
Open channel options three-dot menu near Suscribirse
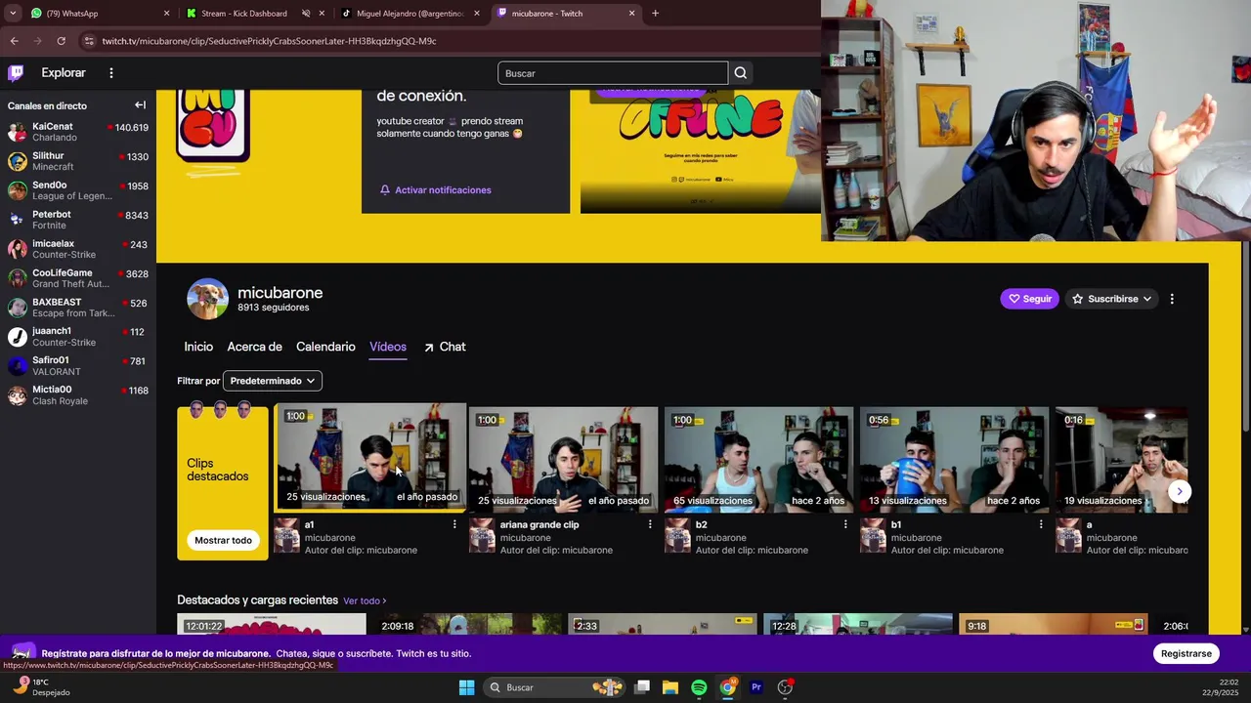1172,299
